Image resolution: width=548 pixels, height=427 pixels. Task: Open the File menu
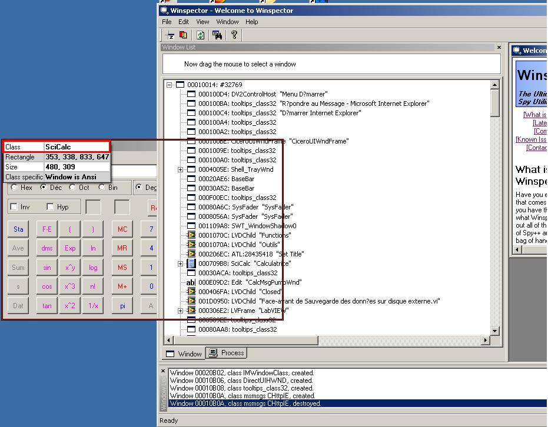point(167,22)
